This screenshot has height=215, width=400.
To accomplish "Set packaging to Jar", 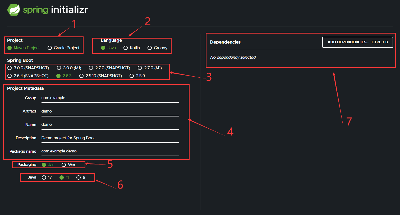I will point(48,165).
